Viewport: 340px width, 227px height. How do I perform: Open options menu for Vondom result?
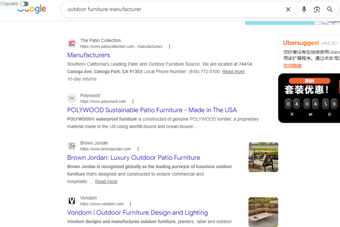[130, 204]
